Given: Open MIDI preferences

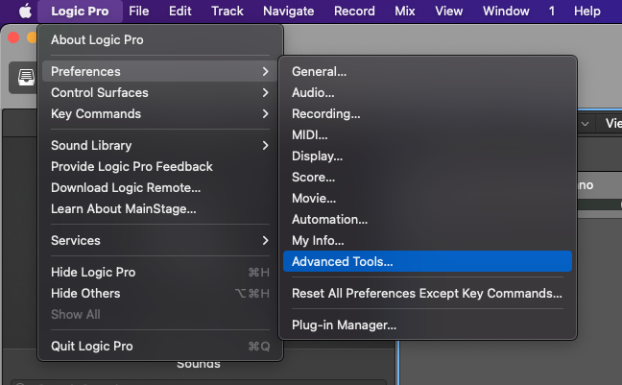Looking at the screenshot, I should 428,135.
